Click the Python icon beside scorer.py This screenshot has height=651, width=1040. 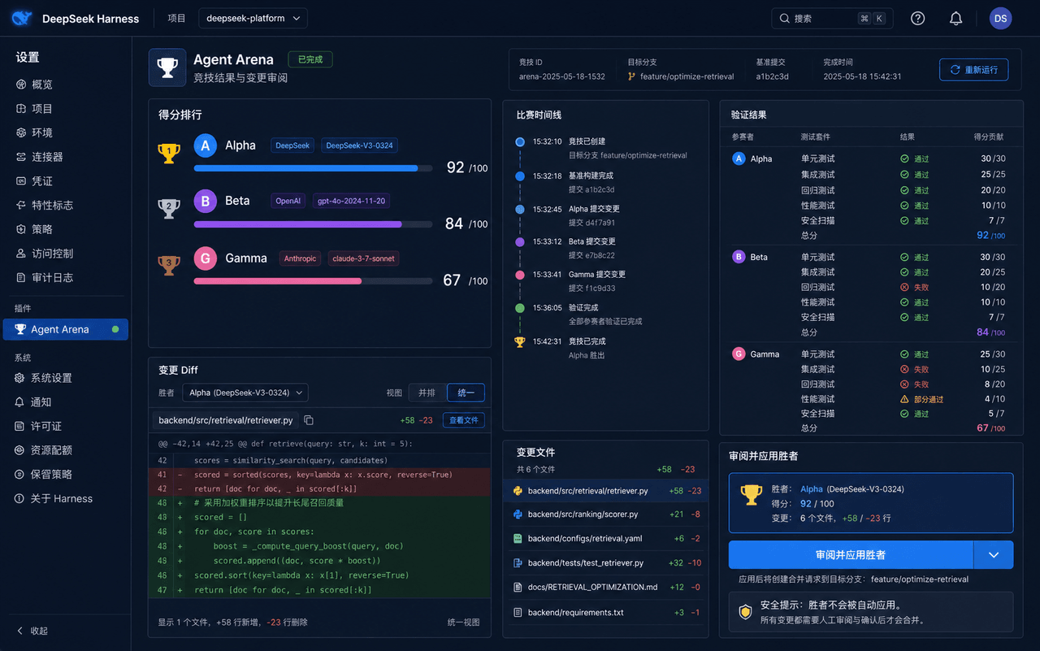[517, 514]
